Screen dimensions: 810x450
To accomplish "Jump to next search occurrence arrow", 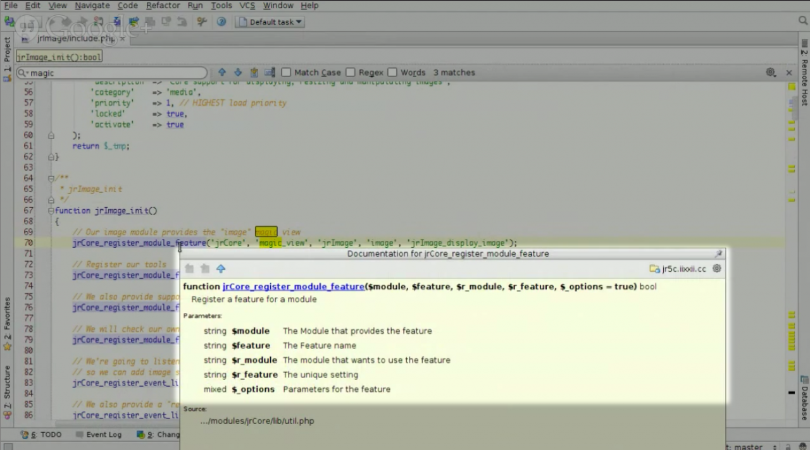I will [238, 73].
